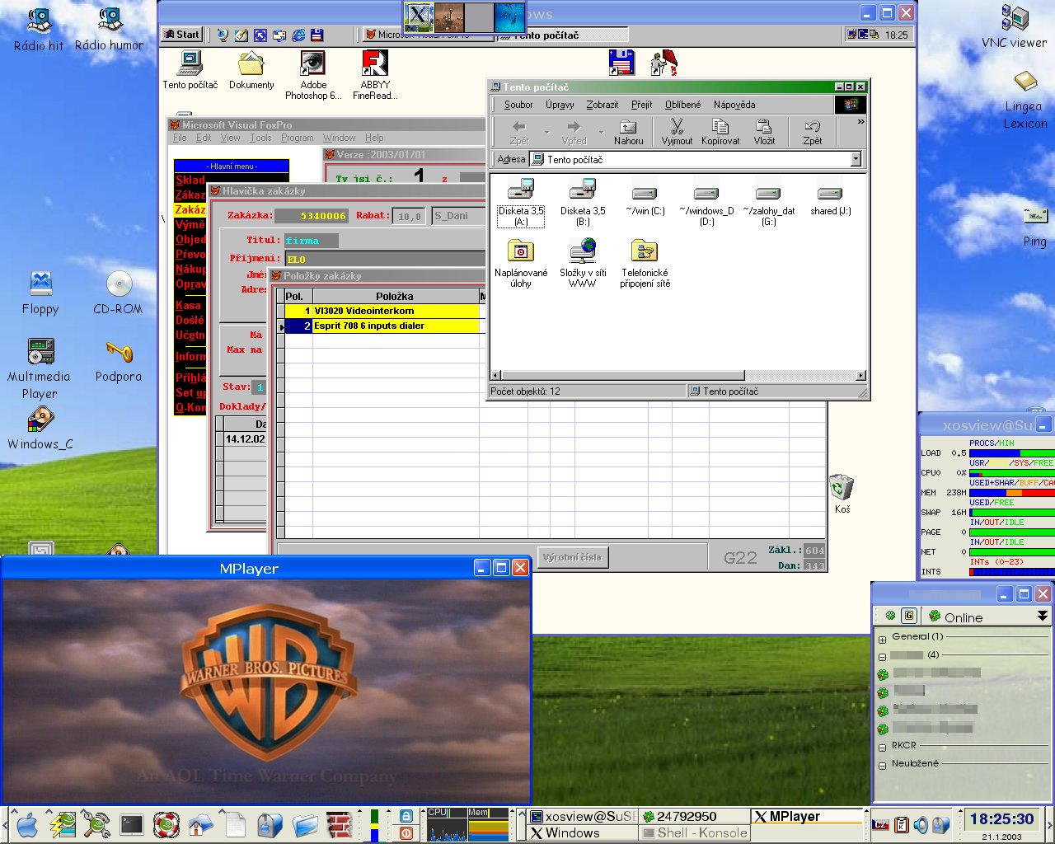This screenshot has height=844, width=1055.
Task: Click the apple menu icon in KDE panel
Action: coord(27,824)
